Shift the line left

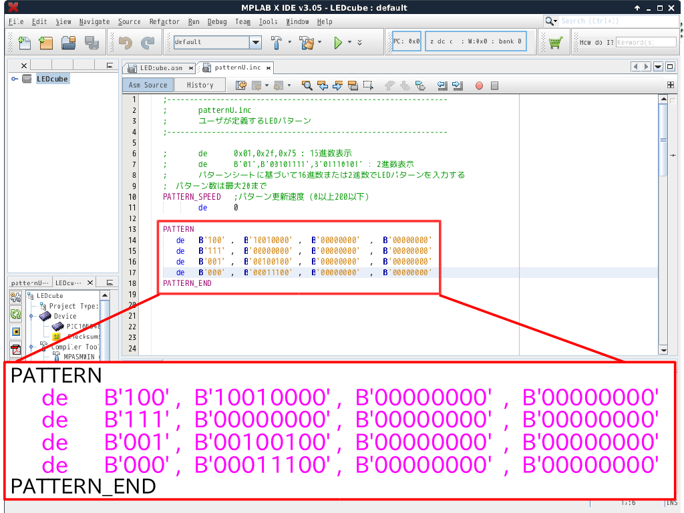[442, 85]
